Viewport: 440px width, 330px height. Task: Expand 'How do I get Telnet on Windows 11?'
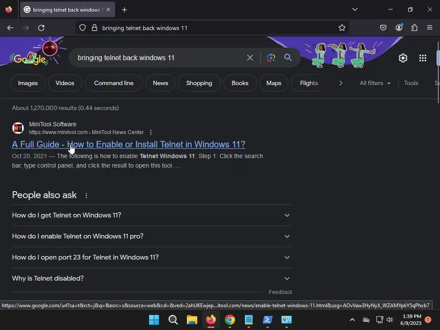click(152, 215)
